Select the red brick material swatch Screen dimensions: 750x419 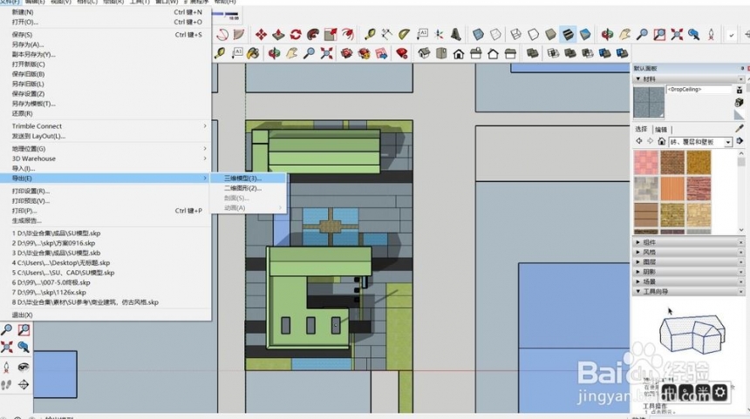(x=699, y=188)
